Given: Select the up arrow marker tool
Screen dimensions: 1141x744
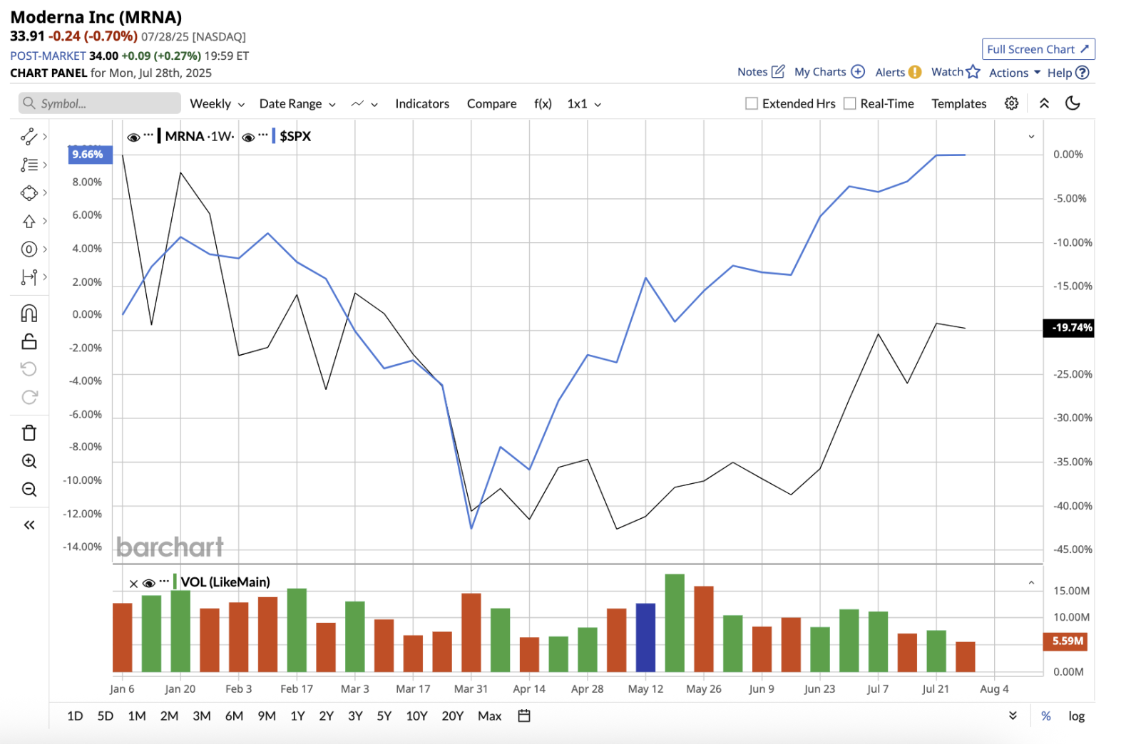Looking at the screenshot, I should pos(29,222).
